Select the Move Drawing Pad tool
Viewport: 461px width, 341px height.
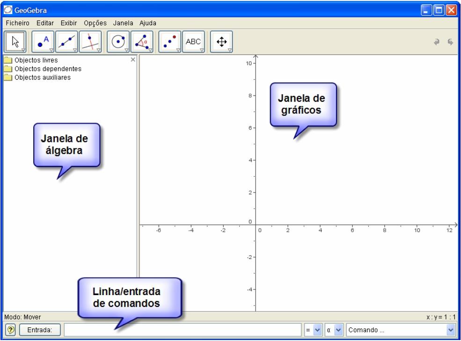tap(221, 42)
